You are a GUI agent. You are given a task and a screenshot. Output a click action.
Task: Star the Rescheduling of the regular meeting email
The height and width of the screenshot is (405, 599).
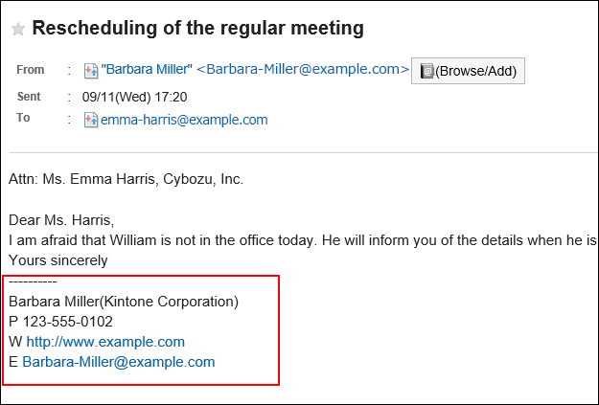(18, 29)
